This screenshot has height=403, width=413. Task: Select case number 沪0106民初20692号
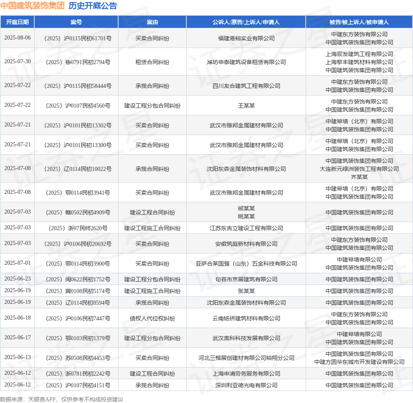(78, 244)
